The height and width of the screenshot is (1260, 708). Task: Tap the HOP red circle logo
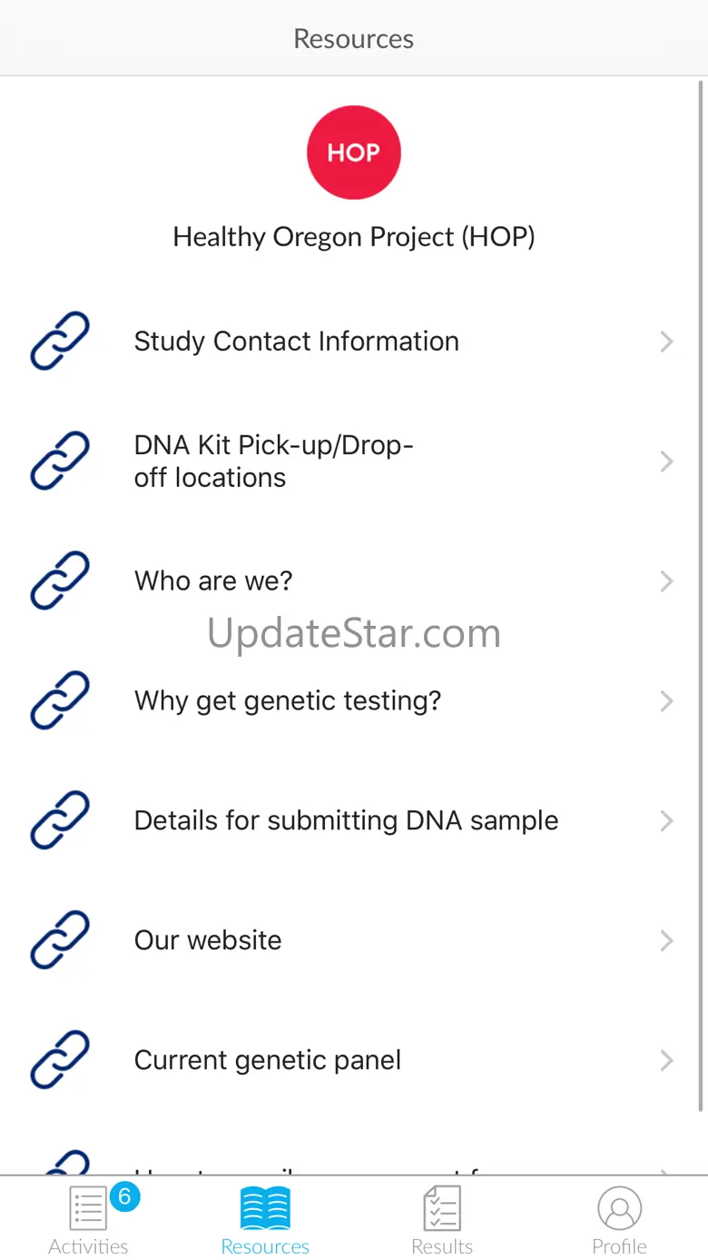click(354, 153)
